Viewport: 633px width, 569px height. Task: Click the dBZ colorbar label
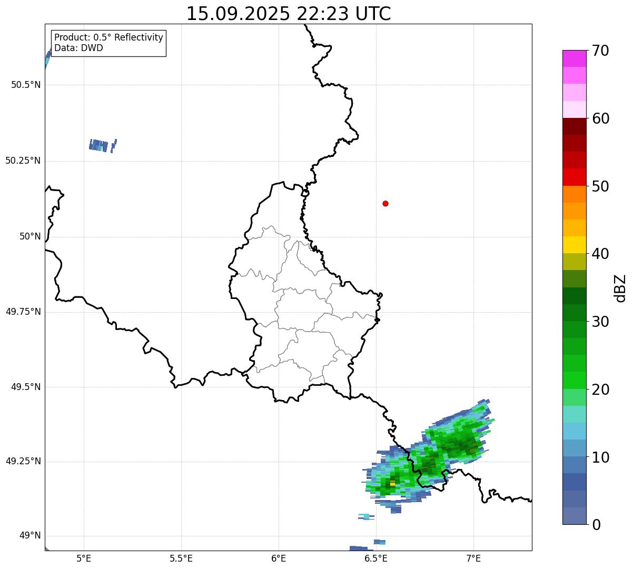620,287
